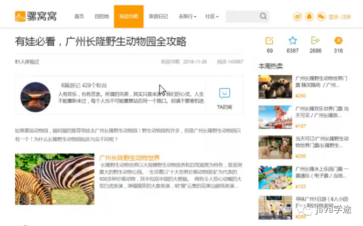This screenshot has height=226, width=363.
Task: Click the star favorite icon above 6387
Action: click(x=293, y=41)
